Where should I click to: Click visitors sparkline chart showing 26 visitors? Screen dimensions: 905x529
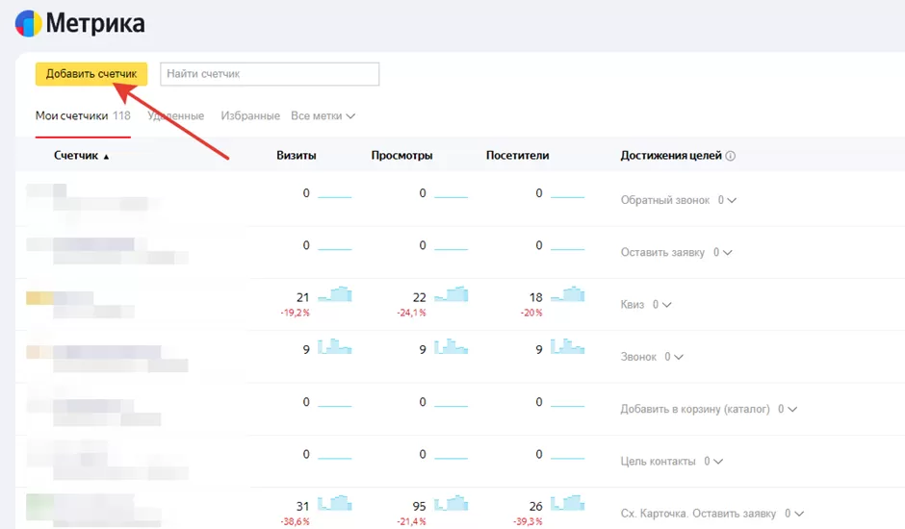point(567,504)
